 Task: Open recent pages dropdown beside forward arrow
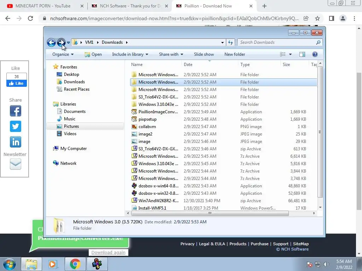tap(68, 43)
